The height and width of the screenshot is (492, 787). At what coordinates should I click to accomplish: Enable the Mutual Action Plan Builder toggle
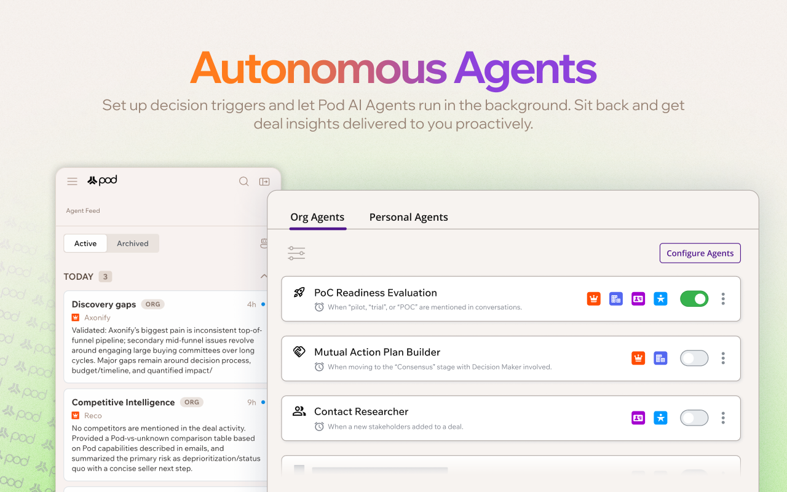click(x=694, y=358)
